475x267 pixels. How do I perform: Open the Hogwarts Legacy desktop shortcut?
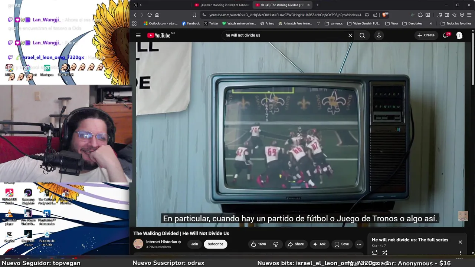pos(28,238)
